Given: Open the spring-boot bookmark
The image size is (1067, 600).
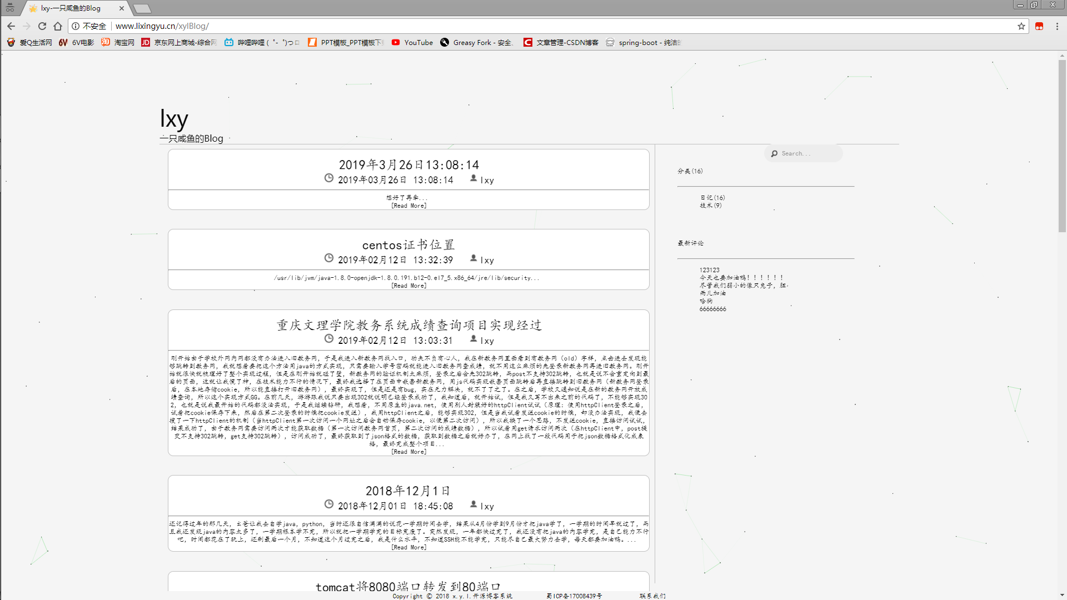Looking at the screenshot, I should [644, 42].
